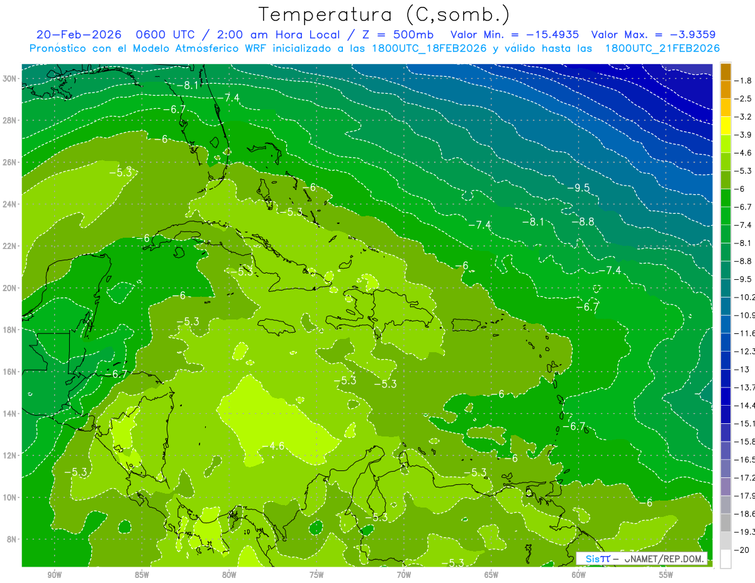This screenshot has height=583, width=755.
Task: Click the orange swatch between -1.8 and -2.5
Action: click(x=725, y=90)
